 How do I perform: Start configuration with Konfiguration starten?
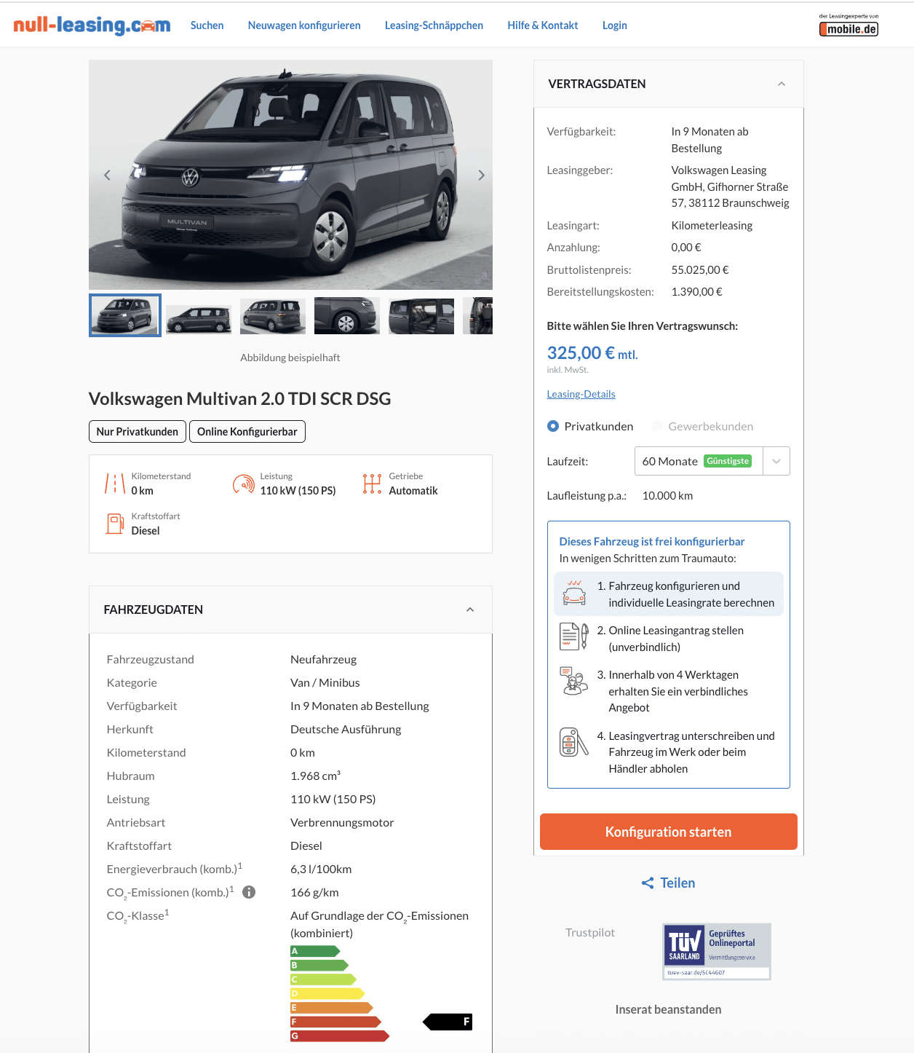coord(669,832)
